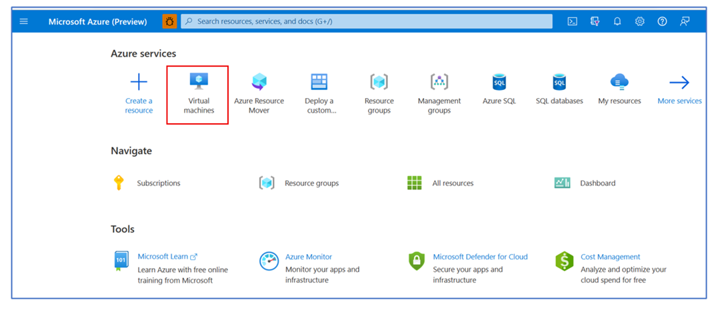Open the directories and subscriptions filter icon
Viewport: 720px width, 314px height.
pyautogui.click(x=595, y=21)
